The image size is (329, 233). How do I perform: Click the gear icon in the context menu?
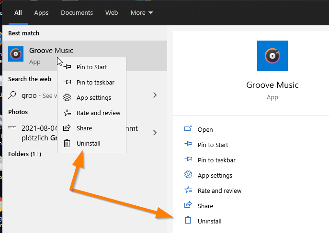coord(67,98)
